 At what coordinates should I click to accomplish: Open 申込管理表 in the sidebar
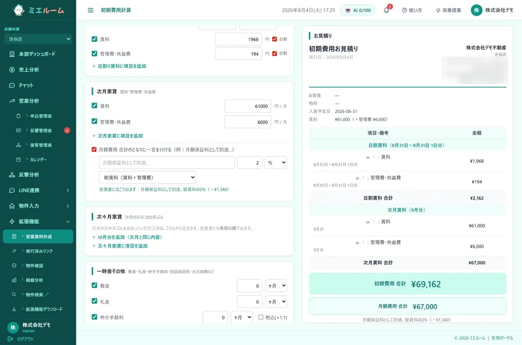(38, 116)
